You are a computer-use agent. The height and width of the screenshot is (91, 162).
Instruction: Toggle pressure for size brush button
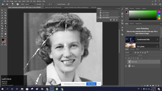pos(68,4)
